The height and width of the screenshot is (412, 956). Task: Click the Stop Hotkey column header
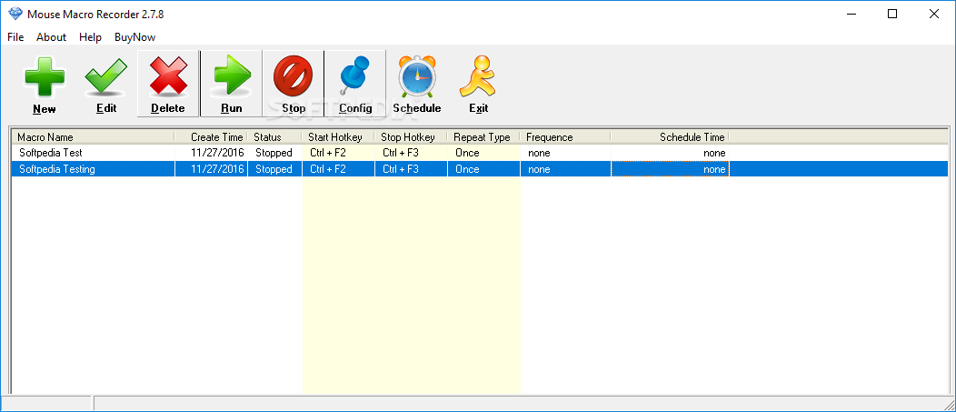(x=411, y=137)
